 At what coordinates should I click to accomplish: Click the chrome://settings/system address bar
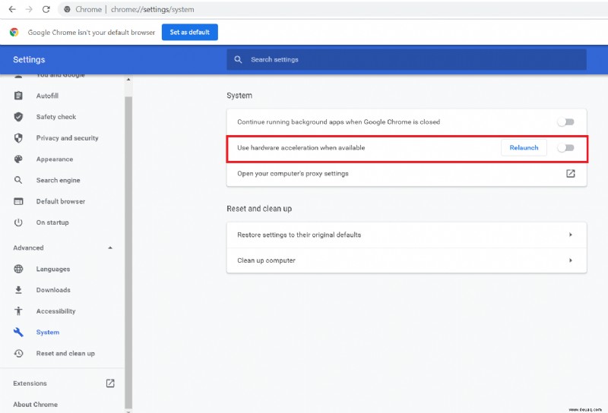coord(334,9)
